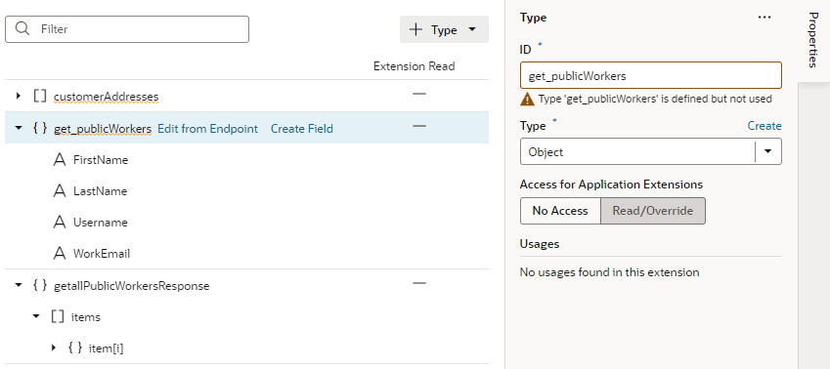This screenshot has height=369, width=830.
Task: Select the LastName field row
Action: coord(246,190)
